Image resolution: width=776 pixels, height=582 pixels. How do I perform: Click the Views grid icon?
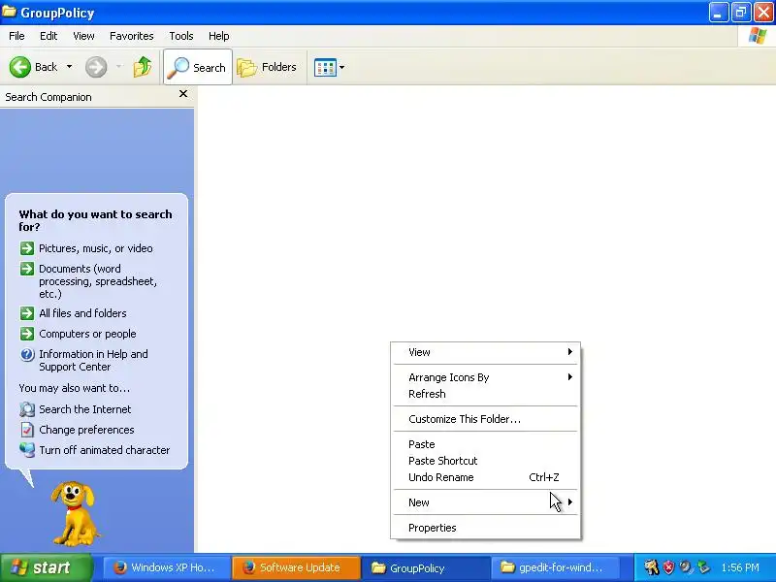coord(325,67)
